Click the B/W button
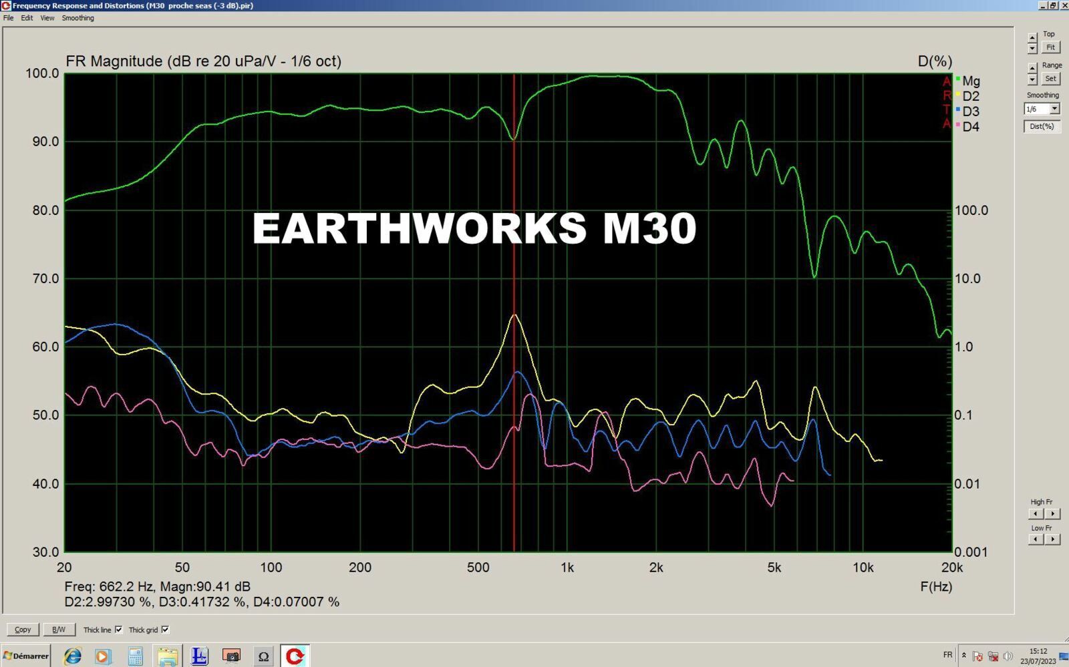This screenshot has width=1069, height=667. (x=59, y=630)
